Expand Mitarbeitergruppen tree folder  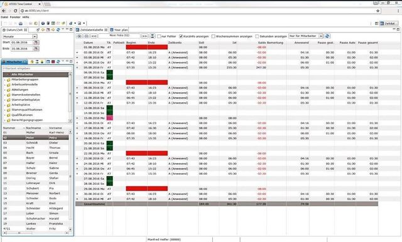[x=4, y=80]
